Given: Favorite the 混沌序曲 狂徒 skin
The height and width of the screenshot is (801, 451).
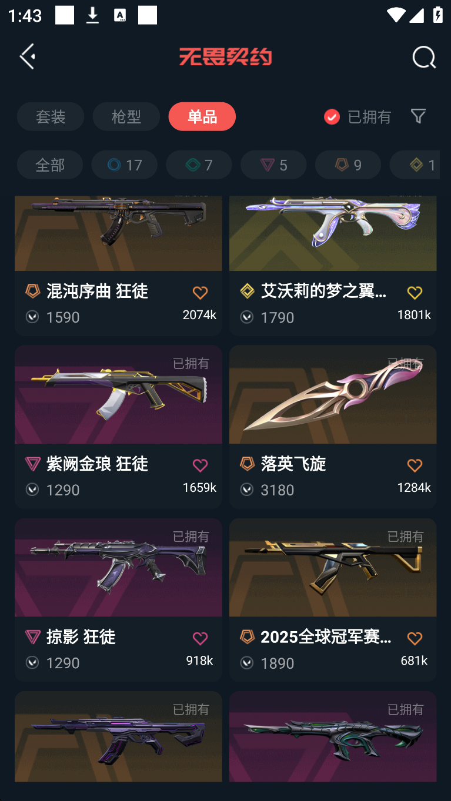Looking at the screenshot, I should pyautogui.click(x=200, y=293).
